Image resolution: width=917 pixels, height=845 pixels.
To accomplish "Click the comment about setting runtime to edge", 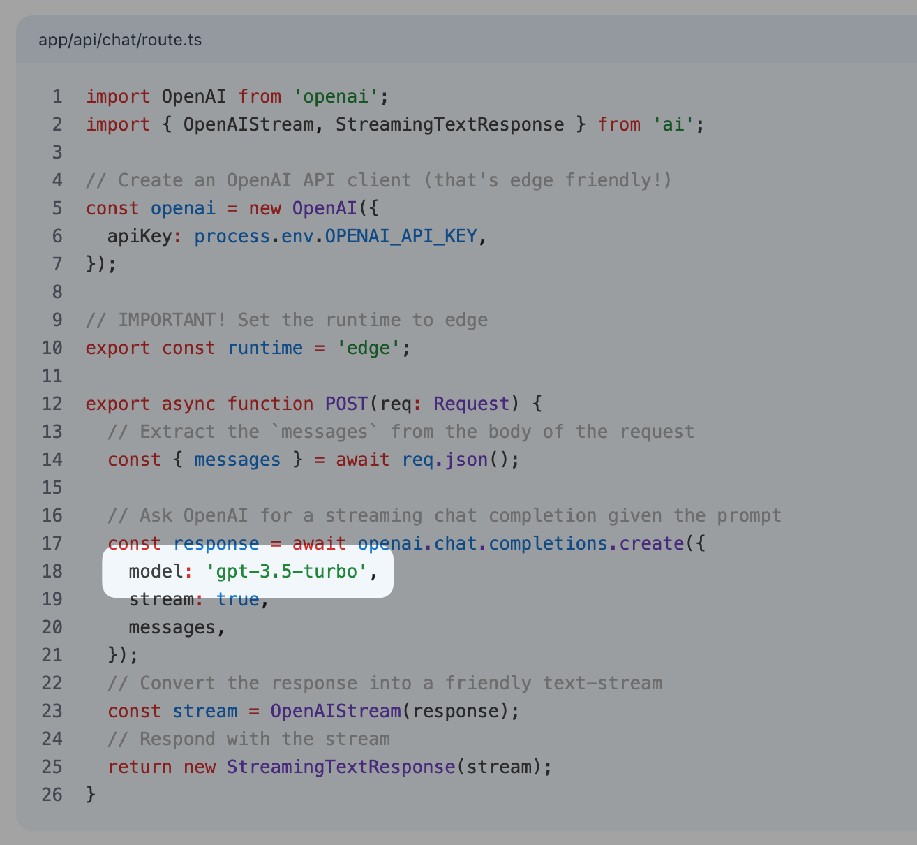I will (x=286, y=320).
